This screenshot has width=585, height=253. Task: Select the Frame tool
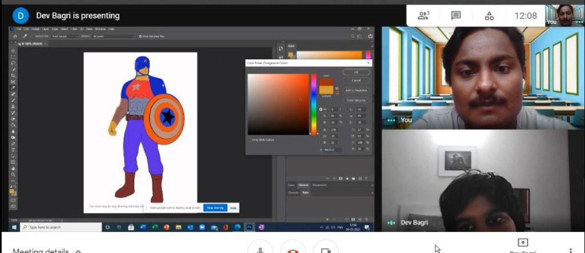point(13,82)
